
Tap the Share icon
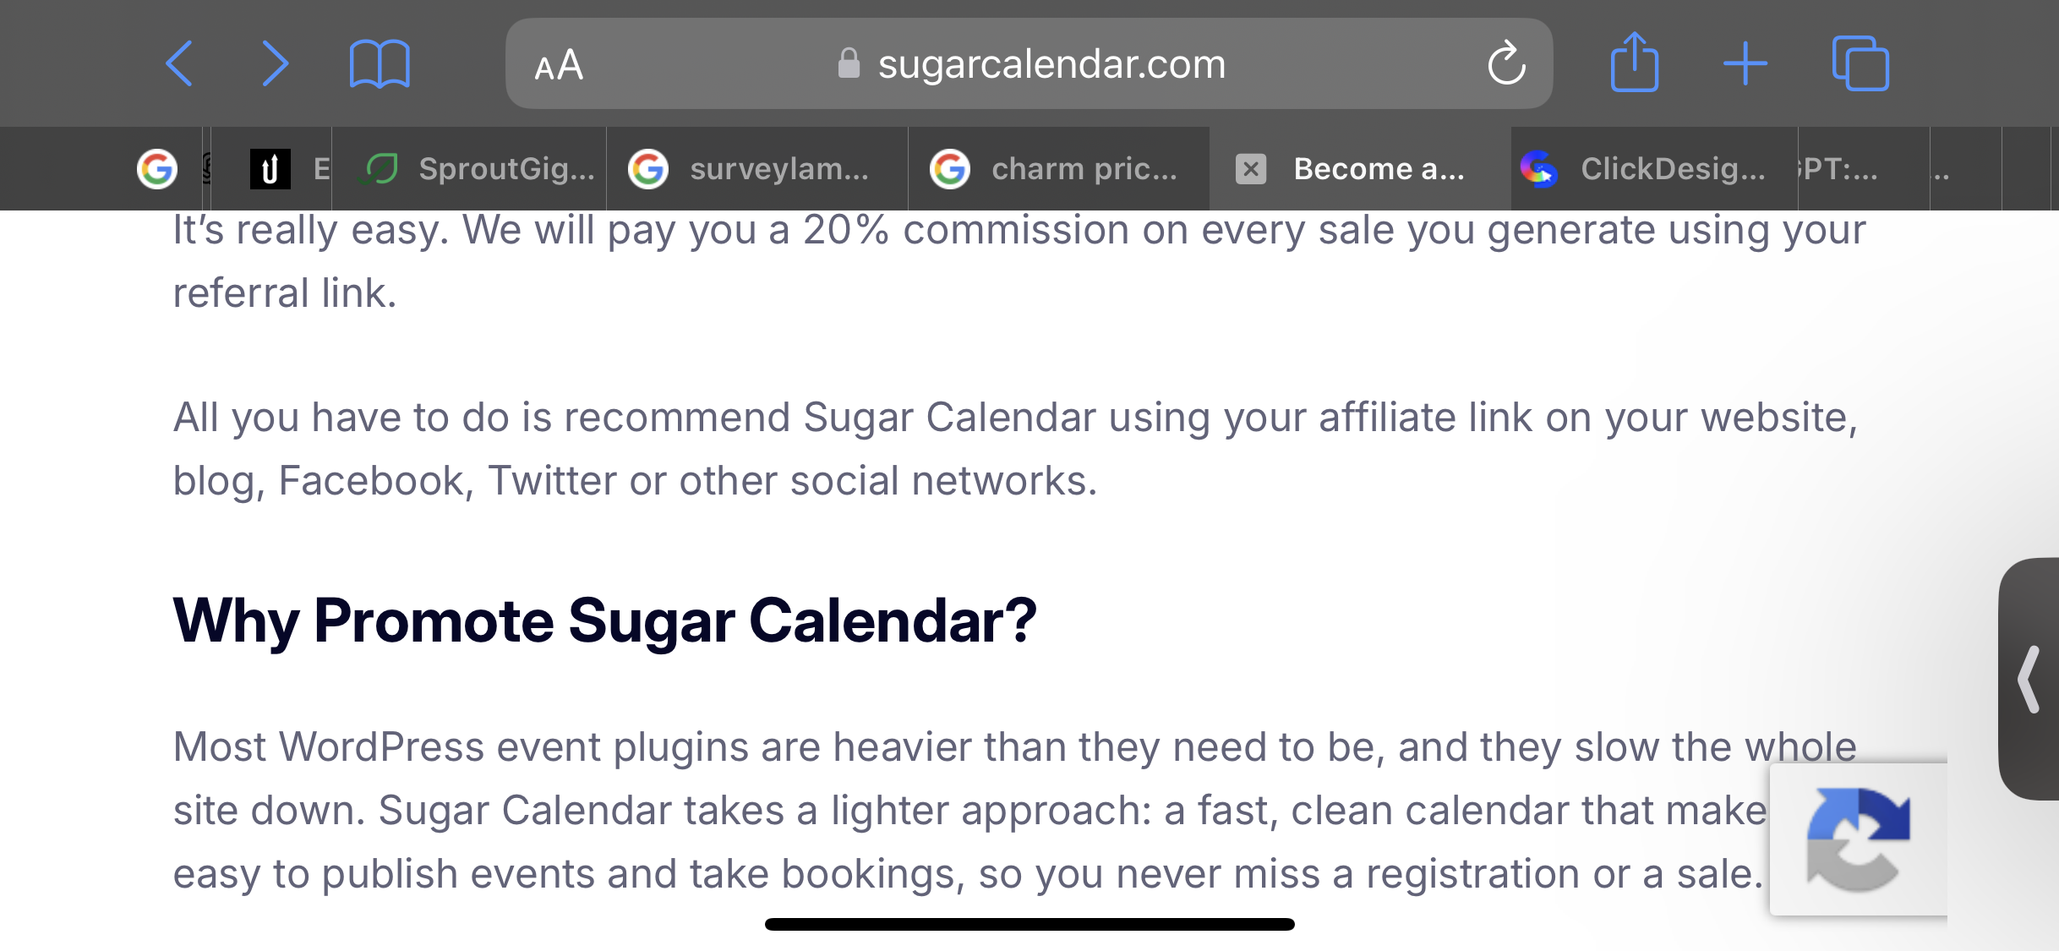(x=1634, y=62)
